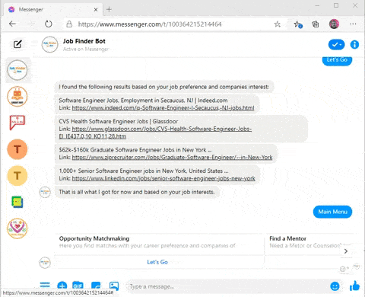This screenshot has width=365, height=297.
Task: Open a new browser tab
Action: point(109,10)
